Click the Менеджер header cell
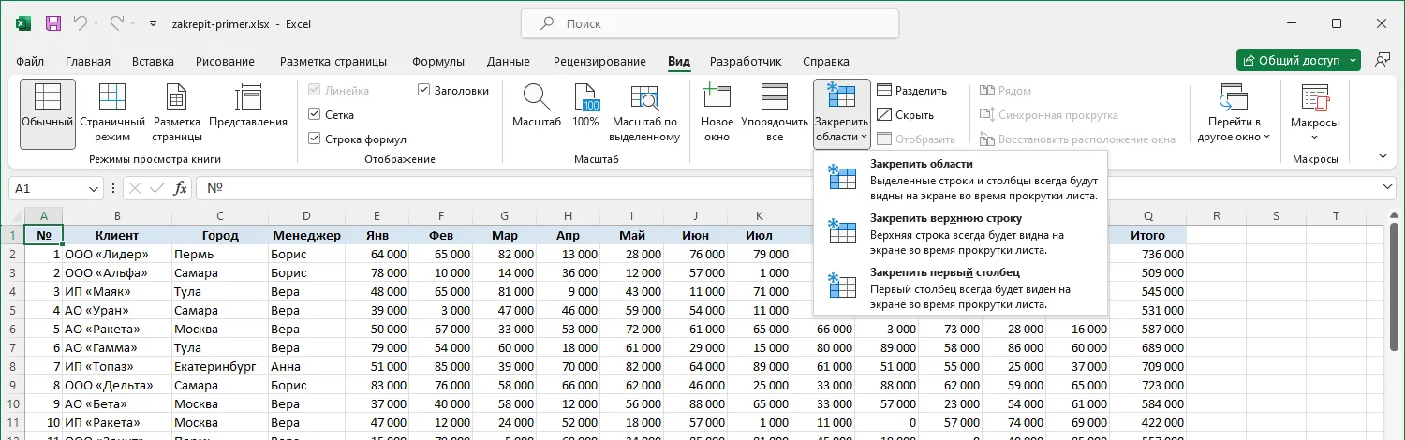The width and height of the screenshot is (1405, 440). click(306, 235)
